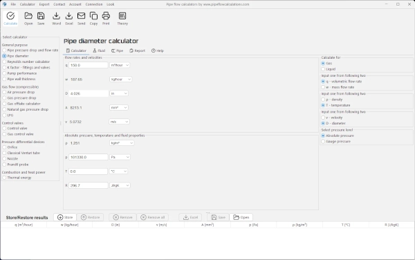Switch to the Calculator tab
The image size is (415, 260).
point(76,50)
